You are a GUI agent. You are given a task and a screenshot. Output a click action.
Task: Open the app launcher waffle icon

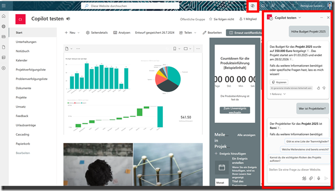(x=4, y=6)
